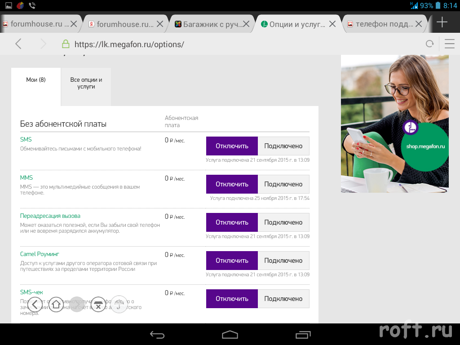Viewport: 460px width, 345px height.
Task: Open the shop.megafon.ru advertisement banner
Action: 394,124
